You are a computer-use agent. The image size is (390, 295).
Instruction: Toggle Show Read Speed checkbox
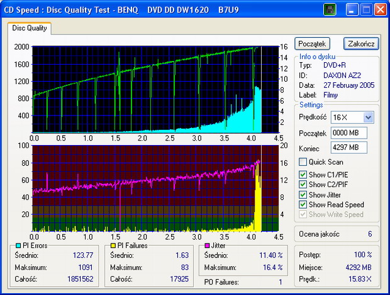click(x=303, y=205)
